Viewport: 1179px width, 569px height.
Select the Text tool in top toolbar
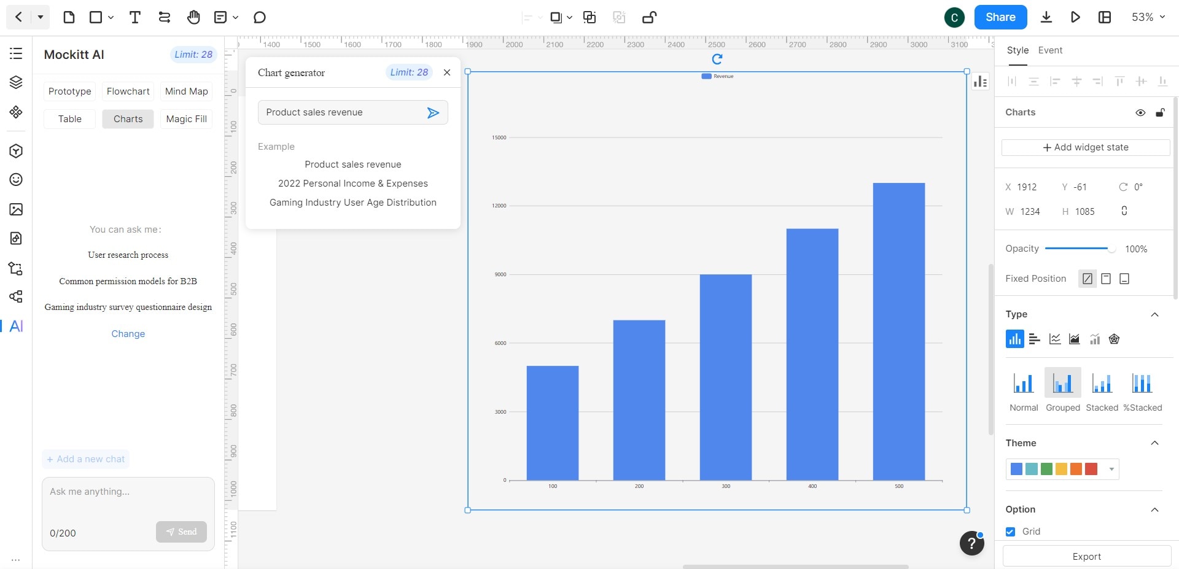(x=135, y=17)
